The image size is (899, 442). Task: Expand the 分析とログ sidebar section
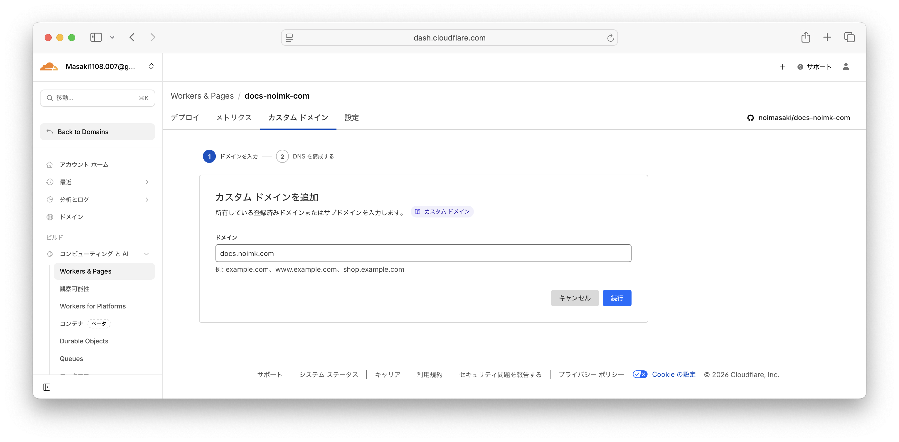[147, 199]
